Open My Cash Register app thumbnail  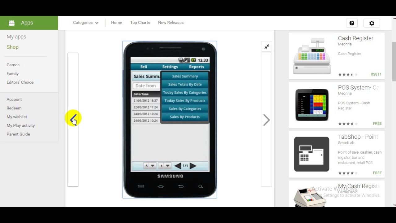coord(310,197)
